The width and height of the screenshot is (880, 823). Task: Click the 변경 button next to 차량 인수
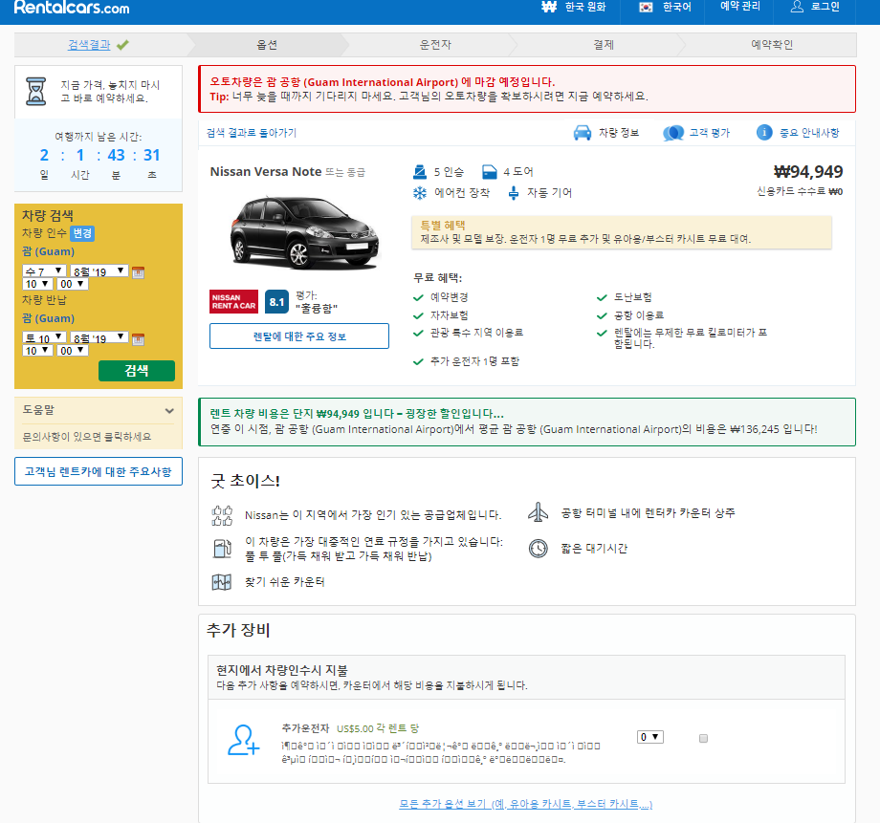[x=82, y=233]
